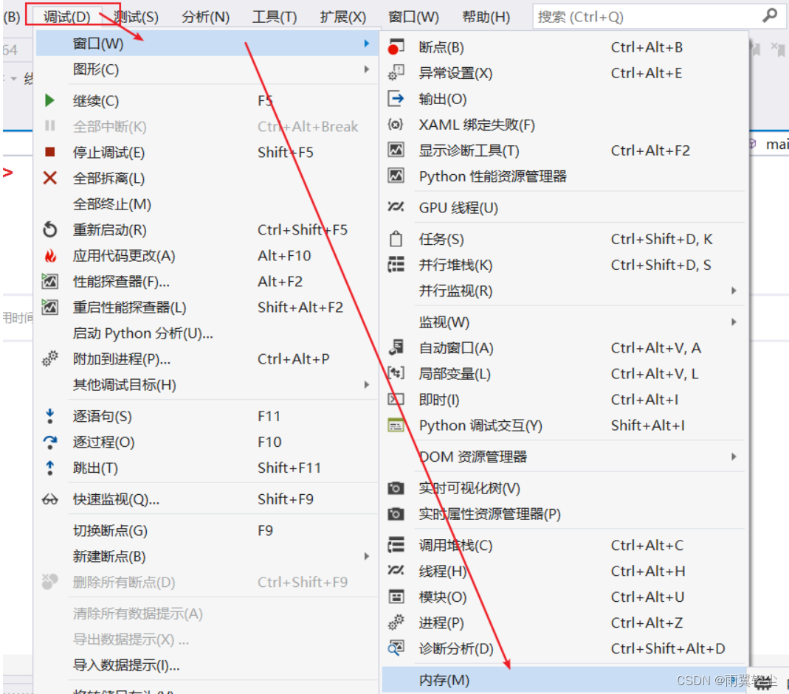Screen dimensions: 789x694
Task: Click inside the 搜索 (Ctrl+Q) search box
Action: [x=650, y=15]
